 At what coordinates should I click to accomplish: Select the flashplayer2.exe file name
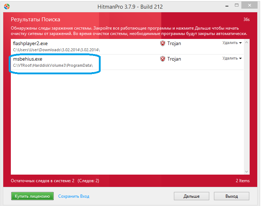(x=30, y=44)
